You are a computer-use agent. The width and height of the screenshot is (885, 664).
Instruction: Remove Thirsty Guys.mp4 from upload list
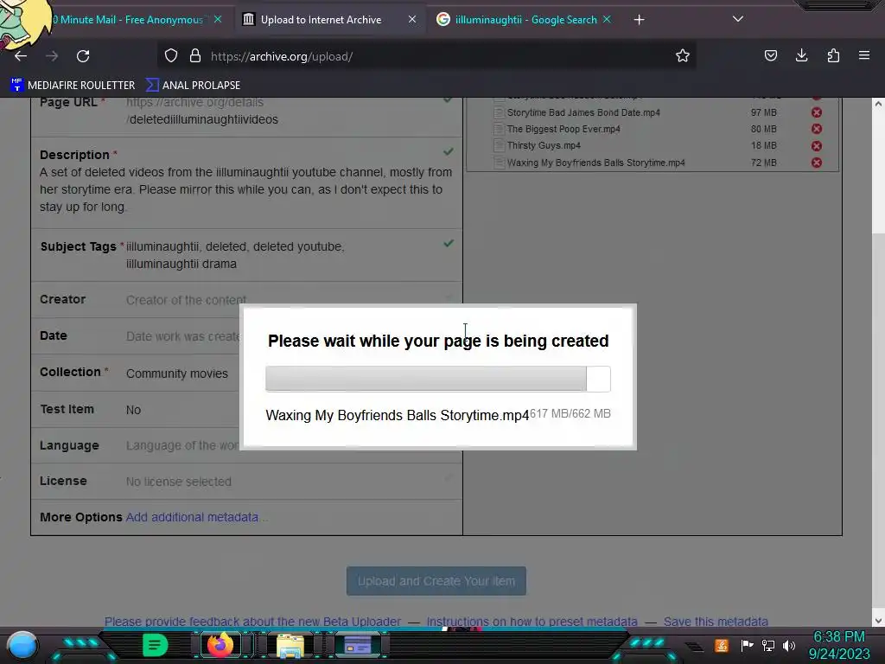click(x=816, y=145)
